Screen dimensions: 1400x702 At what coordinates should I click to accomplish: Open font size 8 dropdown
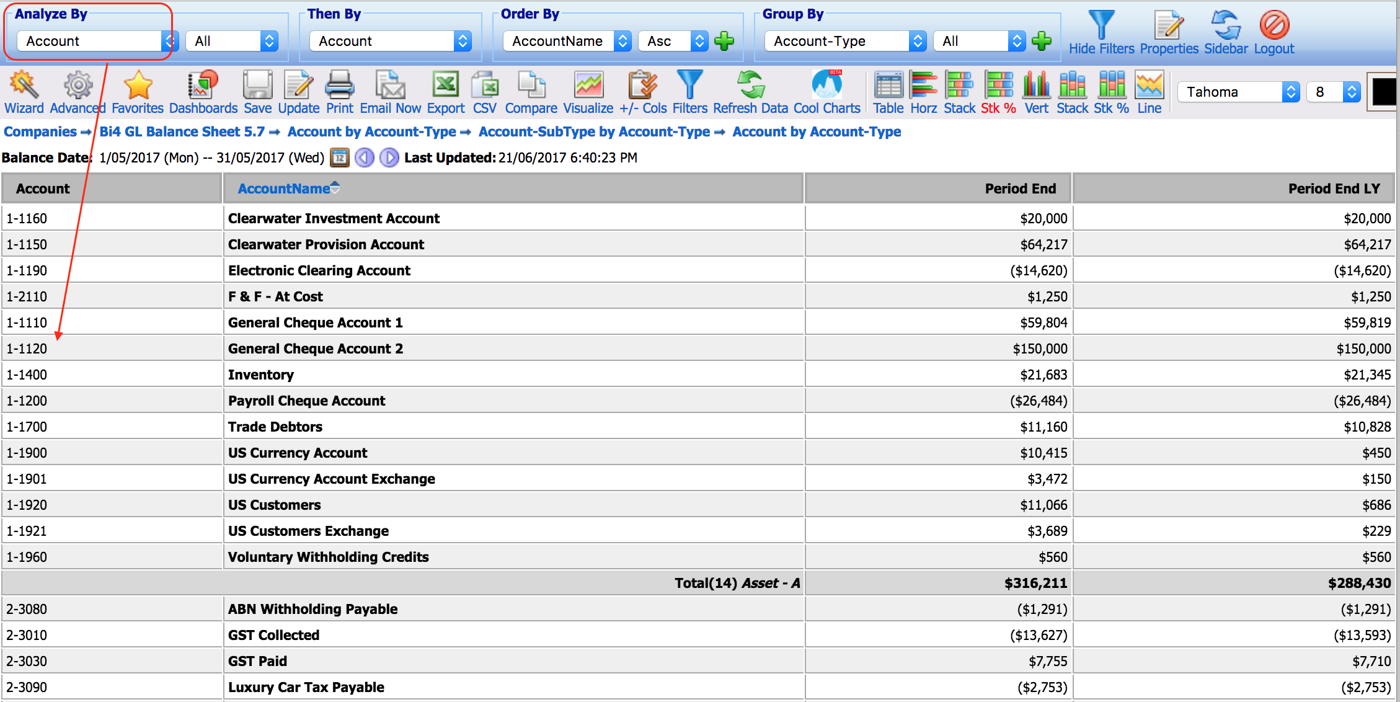(x=1333, y=92)
